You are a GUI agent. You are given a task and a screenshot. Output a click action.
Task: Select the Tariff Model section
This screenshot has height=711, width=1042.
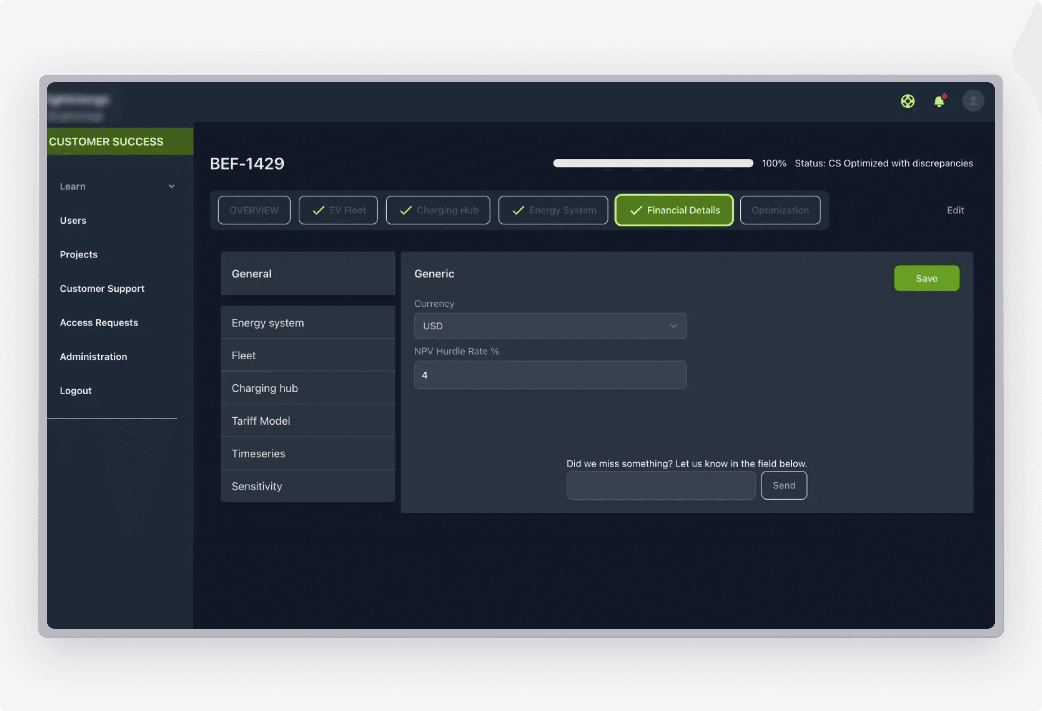pos(308,421)
